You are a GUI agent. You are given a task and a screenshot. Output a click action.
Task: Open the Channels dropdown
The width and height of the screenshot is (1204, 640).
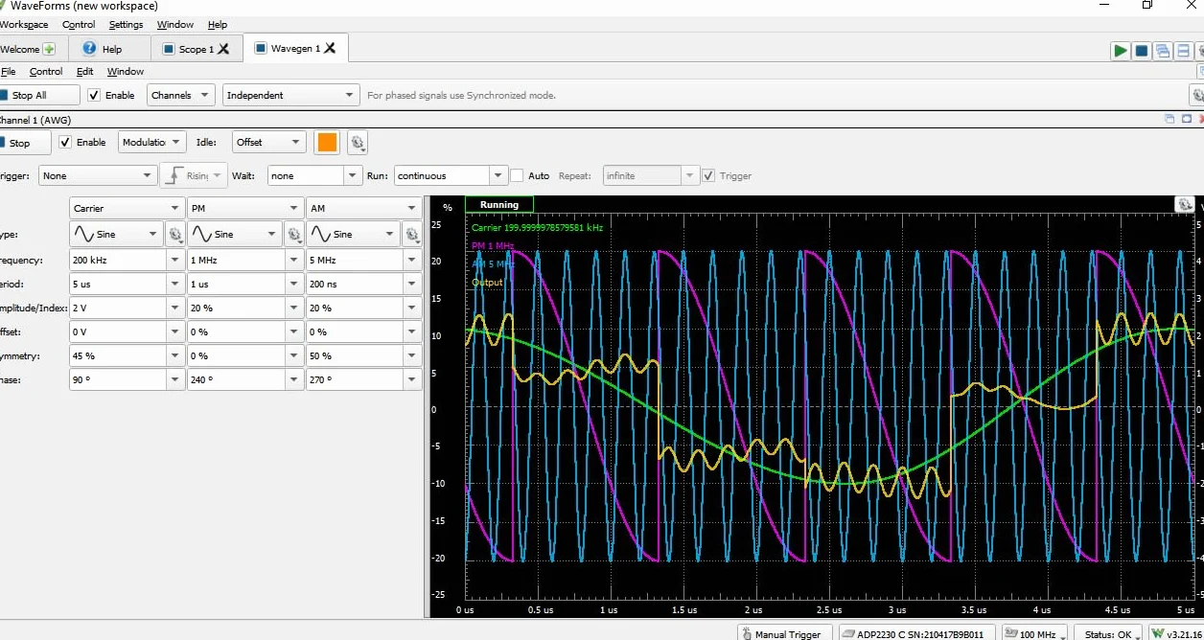181,95
